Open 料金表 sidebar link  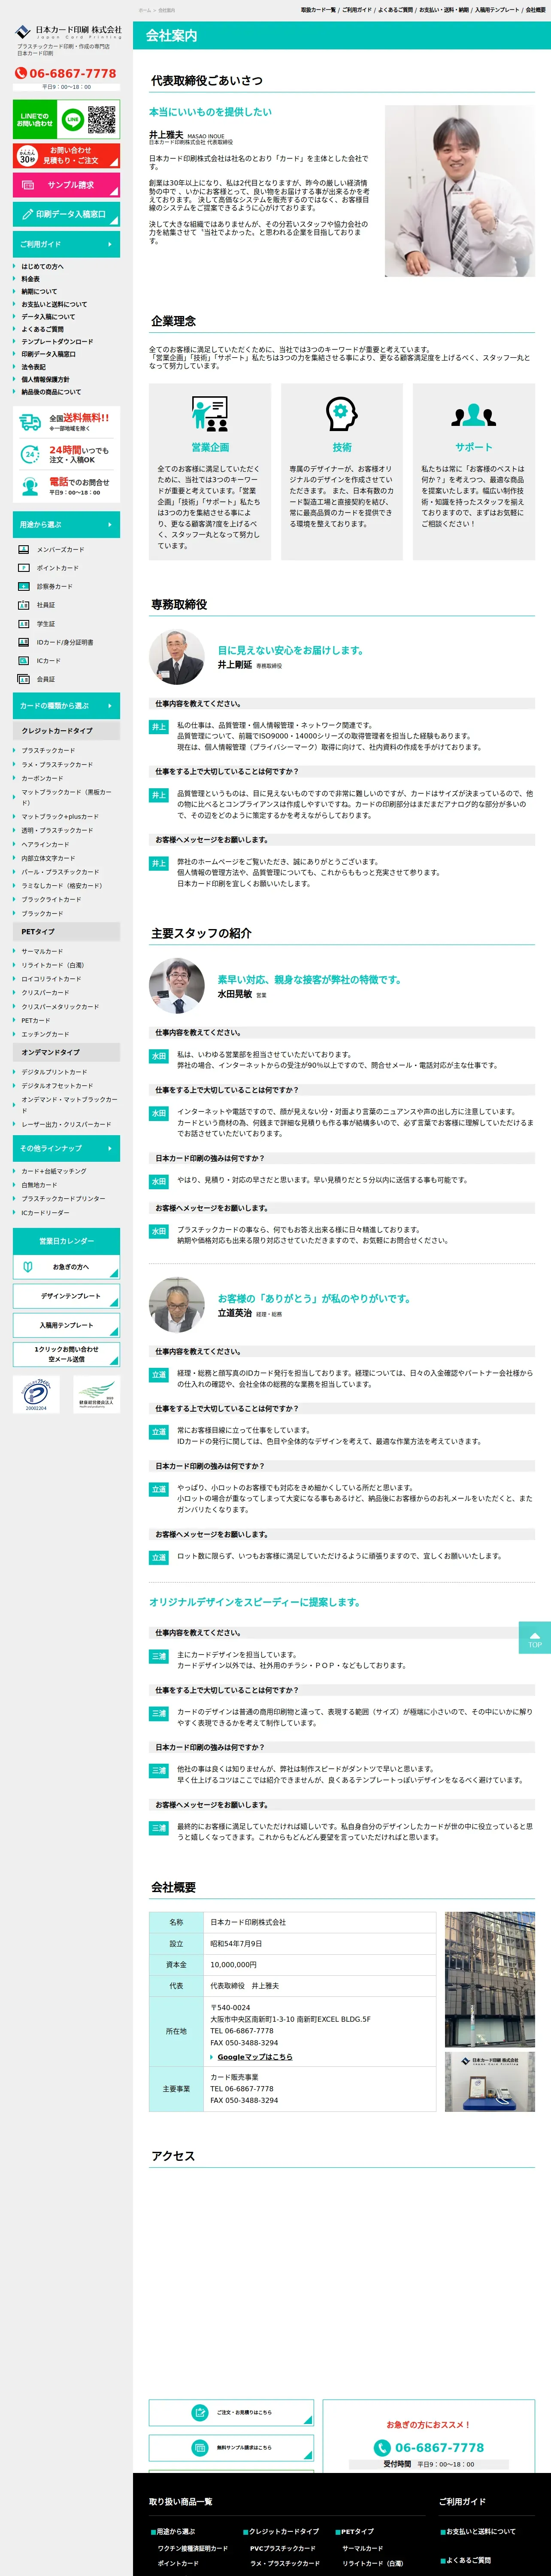[31, 279]
